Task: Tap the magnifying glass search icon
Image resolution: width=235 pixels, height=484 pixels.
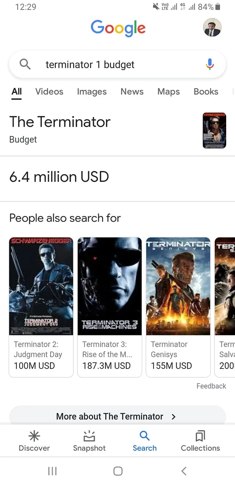Action: tap(25, 64)
